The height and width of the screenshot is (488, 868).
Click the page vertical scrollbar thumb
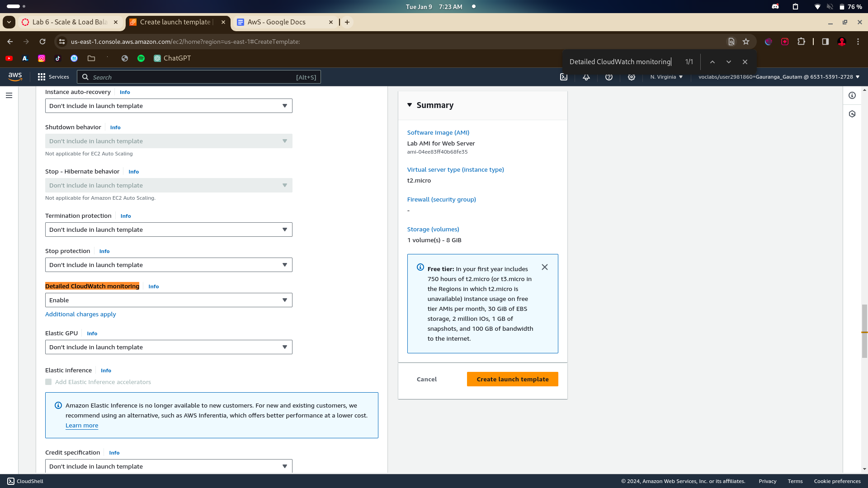click(x=864, y=331)
